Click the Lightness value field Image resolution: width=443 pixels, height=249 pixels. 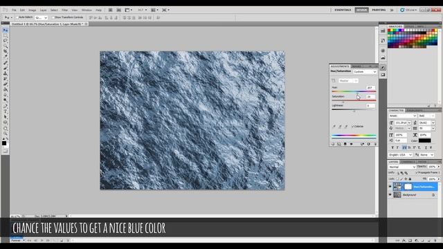371,106
